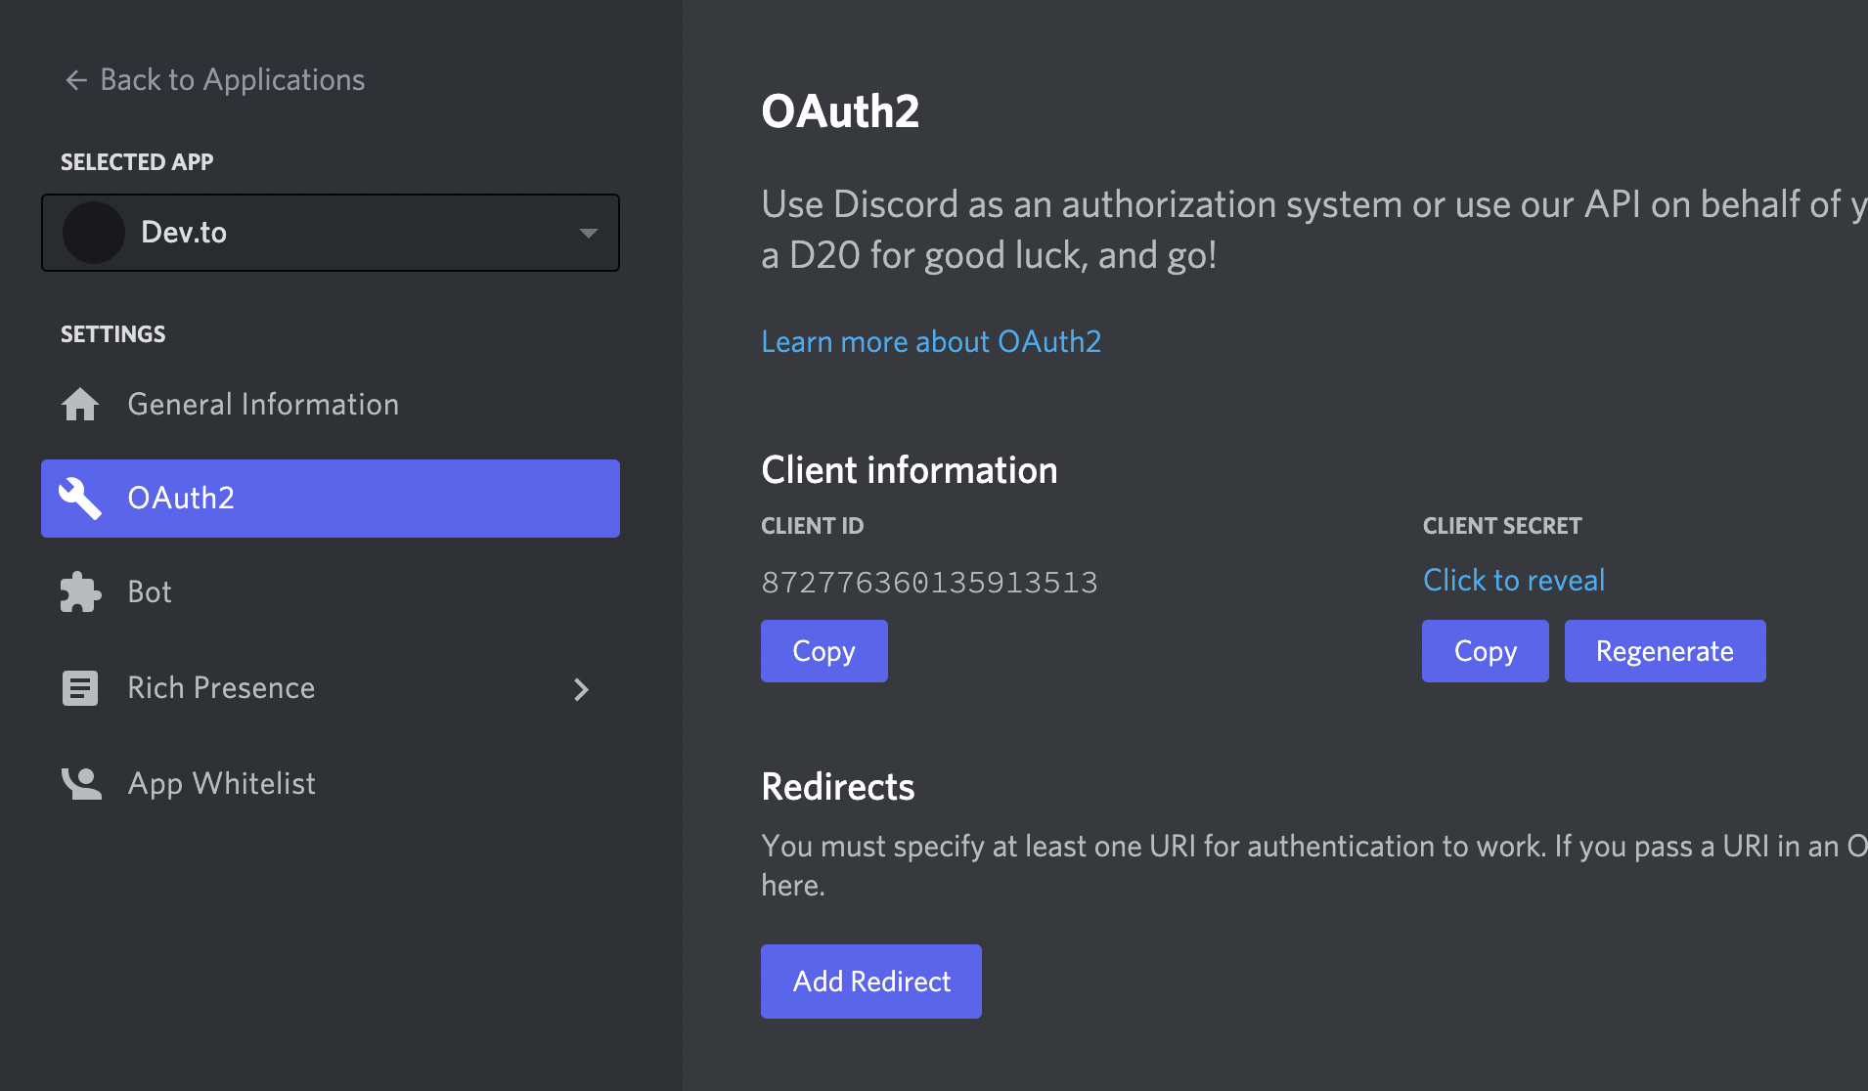Click the Dev.to app avatar circle
Viewport: 1868px width, 1091px height.
click(94, 233)
